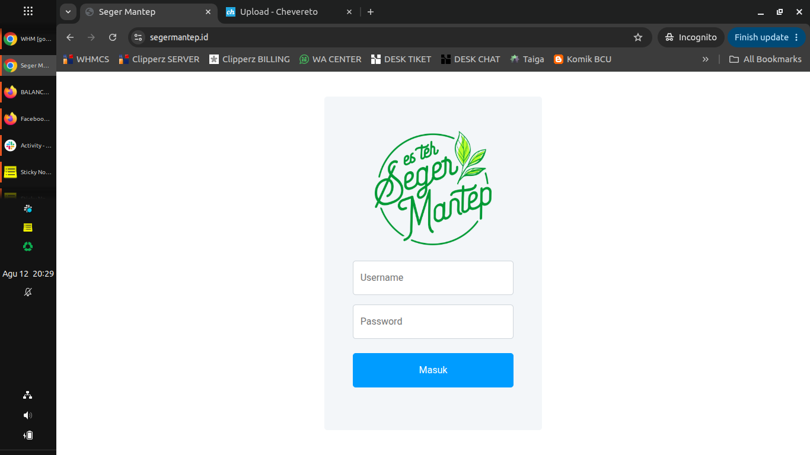This screenshot has width=810, height=455.
Task: Switch to Facebook Firefox window in dock
Action: 28,119
